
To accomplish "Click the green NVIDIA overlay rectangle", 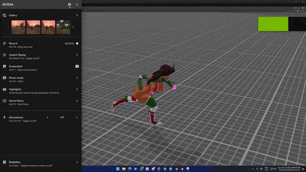I will 273,24.
